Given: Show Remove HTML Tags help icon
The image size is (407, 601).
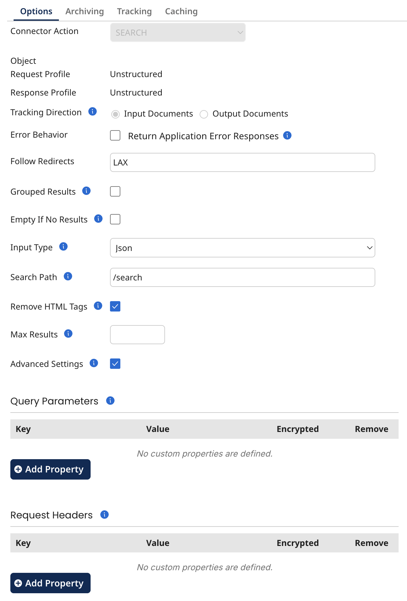Looking at the screenshot, I should pyautogui.click(x=98, y=306).
